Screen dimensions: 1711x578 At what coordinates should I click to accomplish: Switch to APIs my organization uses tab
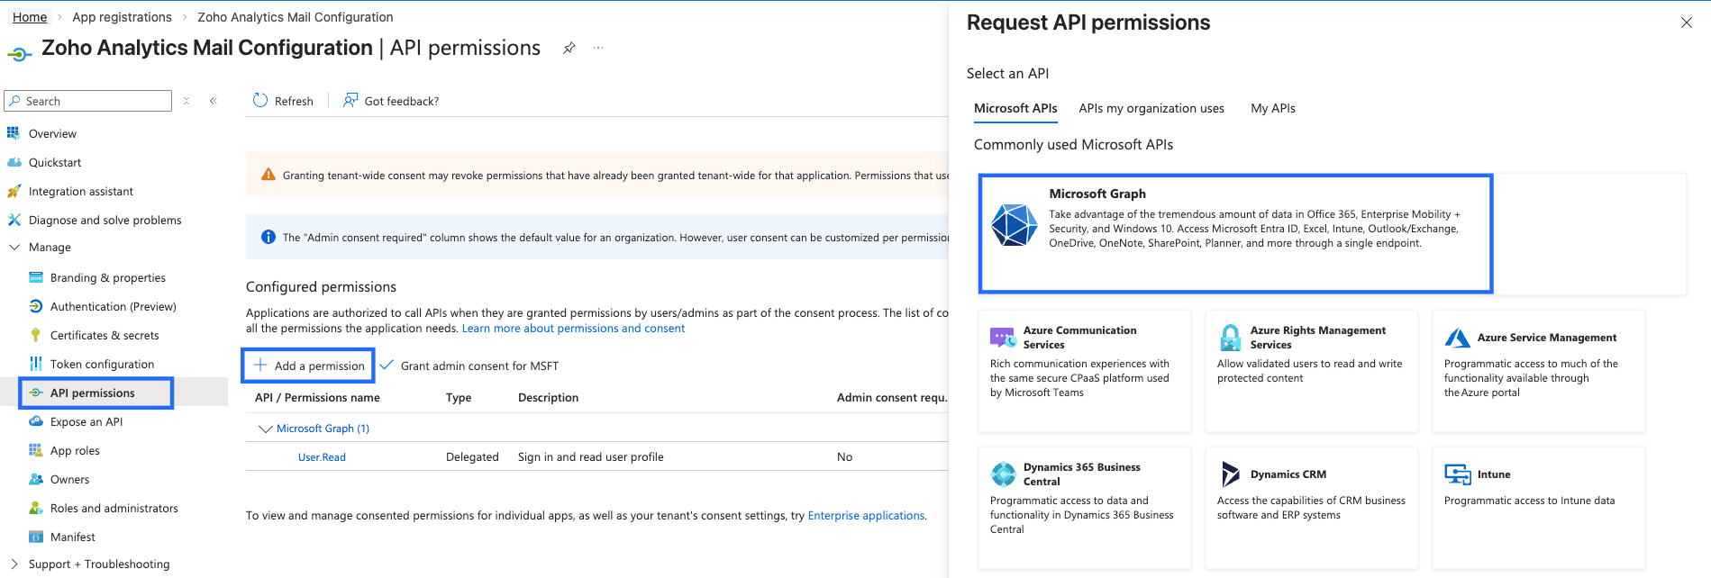pyautogui.click(x=1151, y=109)
